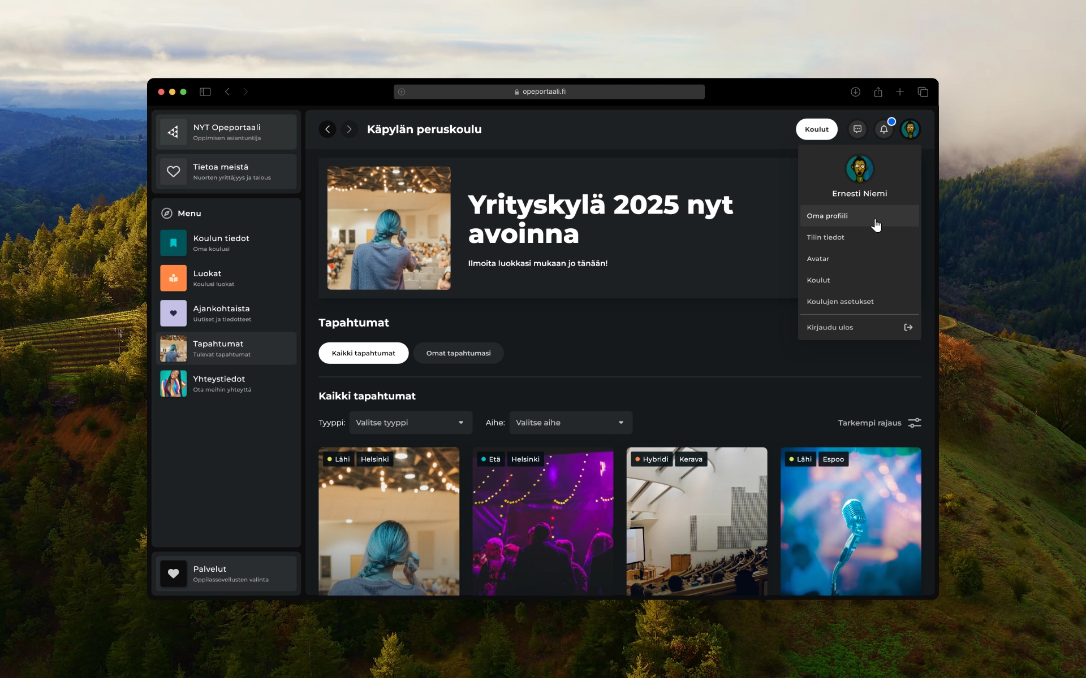Image resolution: width=1086 pixels, height=678 pixels.
Task: Click the user avatar in header
Action: click(910, 129)
